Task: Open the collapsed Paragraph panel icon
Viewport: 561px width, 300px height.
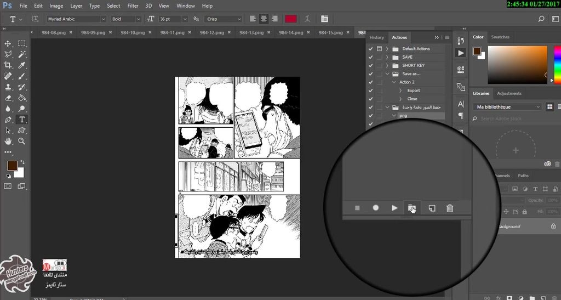Action: [x=461, y=116]
